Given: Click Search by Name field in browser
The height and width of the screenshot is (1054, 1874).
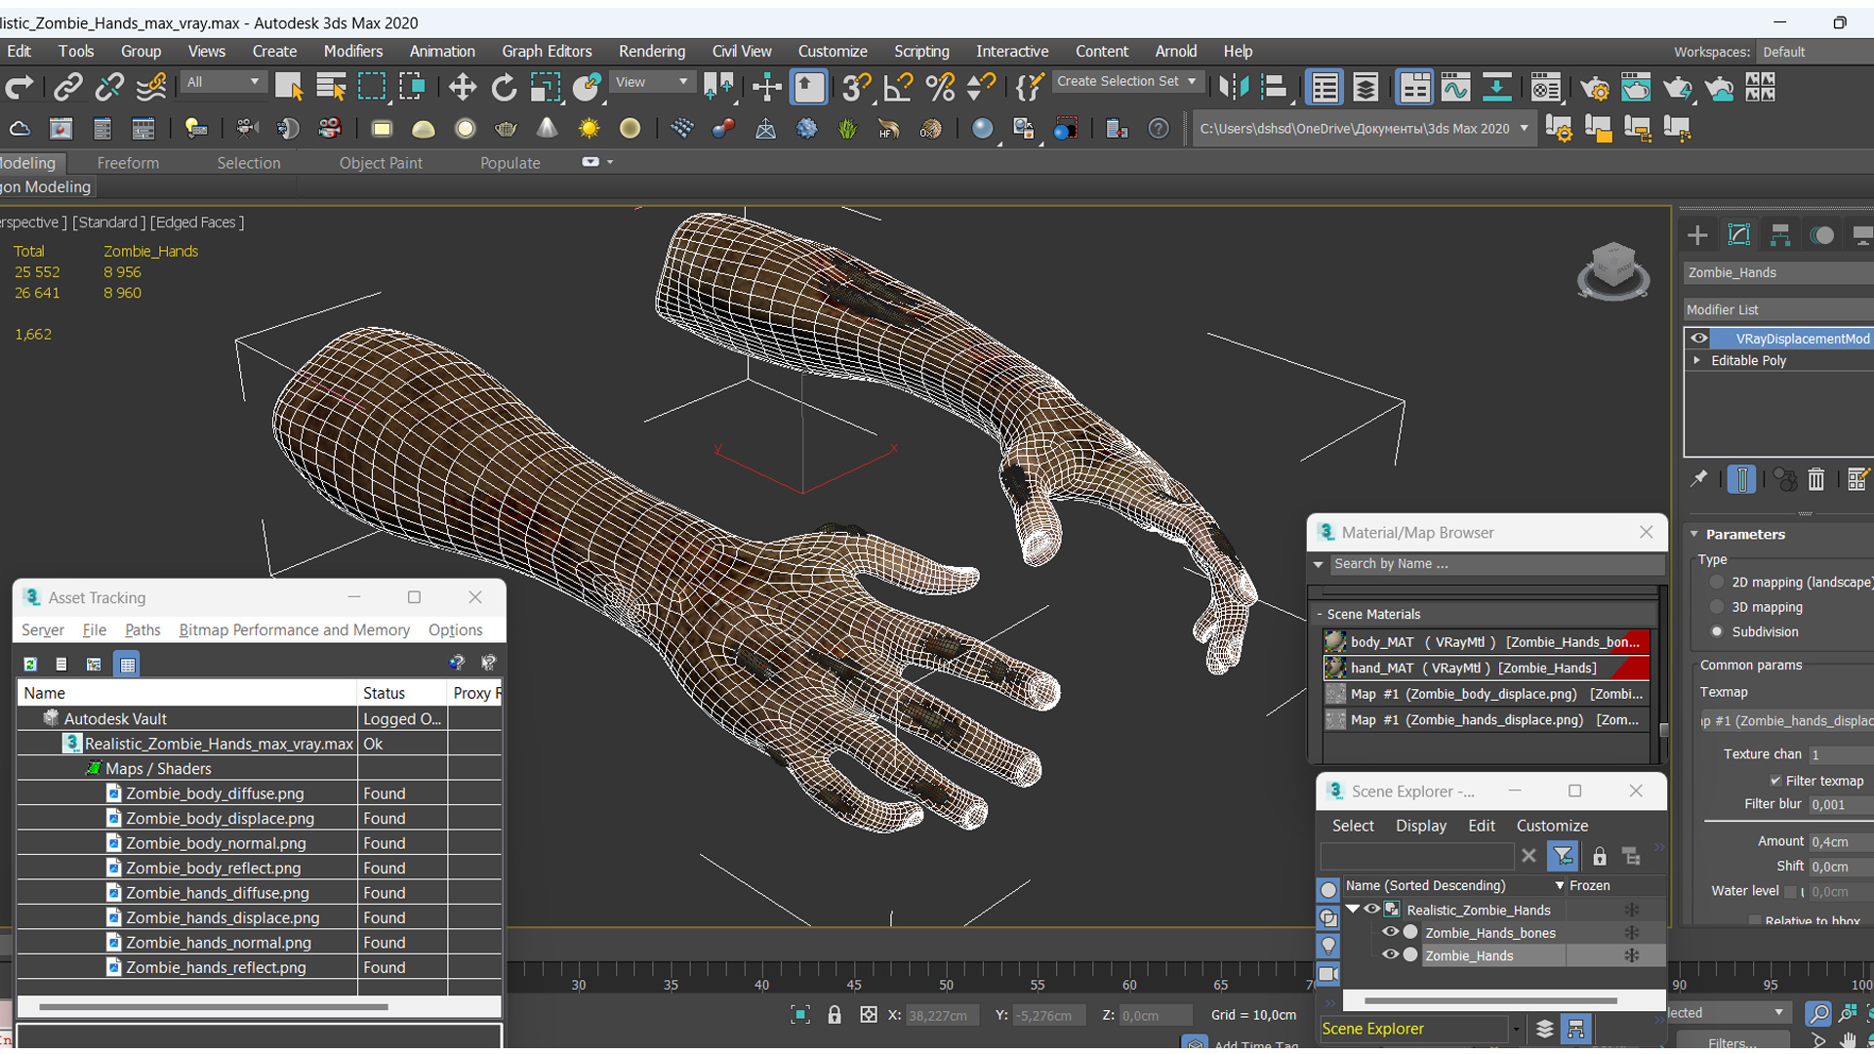Looking at the screenshot, I should [x=1496, y=564].
